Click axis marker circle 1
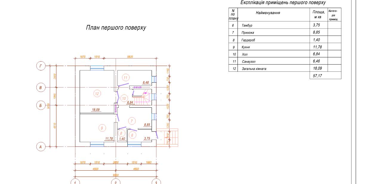 click(x=75, y=182)
